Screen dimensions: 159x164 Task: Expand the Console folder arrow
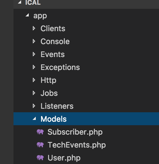[34, 41]
